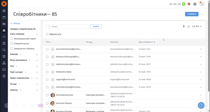Screen dimensions: 210x112
Task: Open the employees people icon in sidebar
Action: [4, 30]
